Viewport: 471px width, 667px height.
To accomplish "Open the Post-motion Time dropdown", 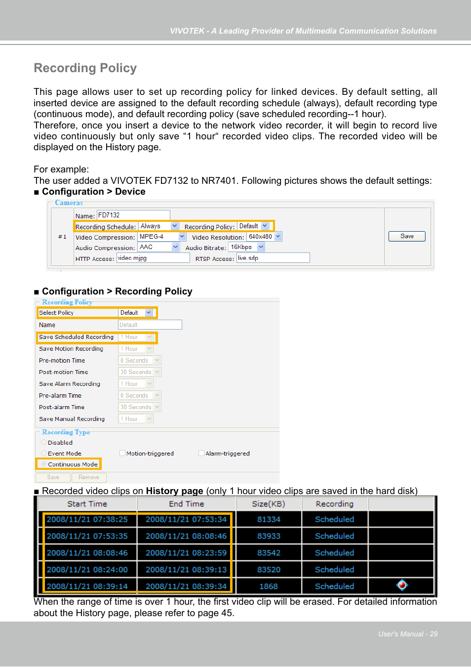I will pos(140,372).
